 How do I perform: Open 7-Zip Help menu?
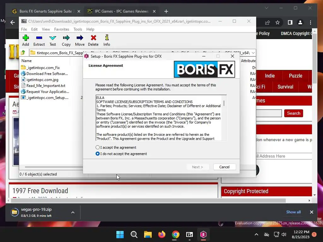pos(90,29)
